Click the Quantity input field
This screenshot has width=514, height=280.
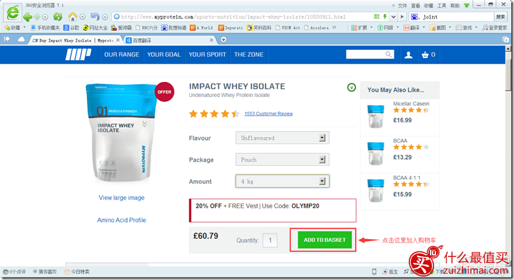coord(270,240)
